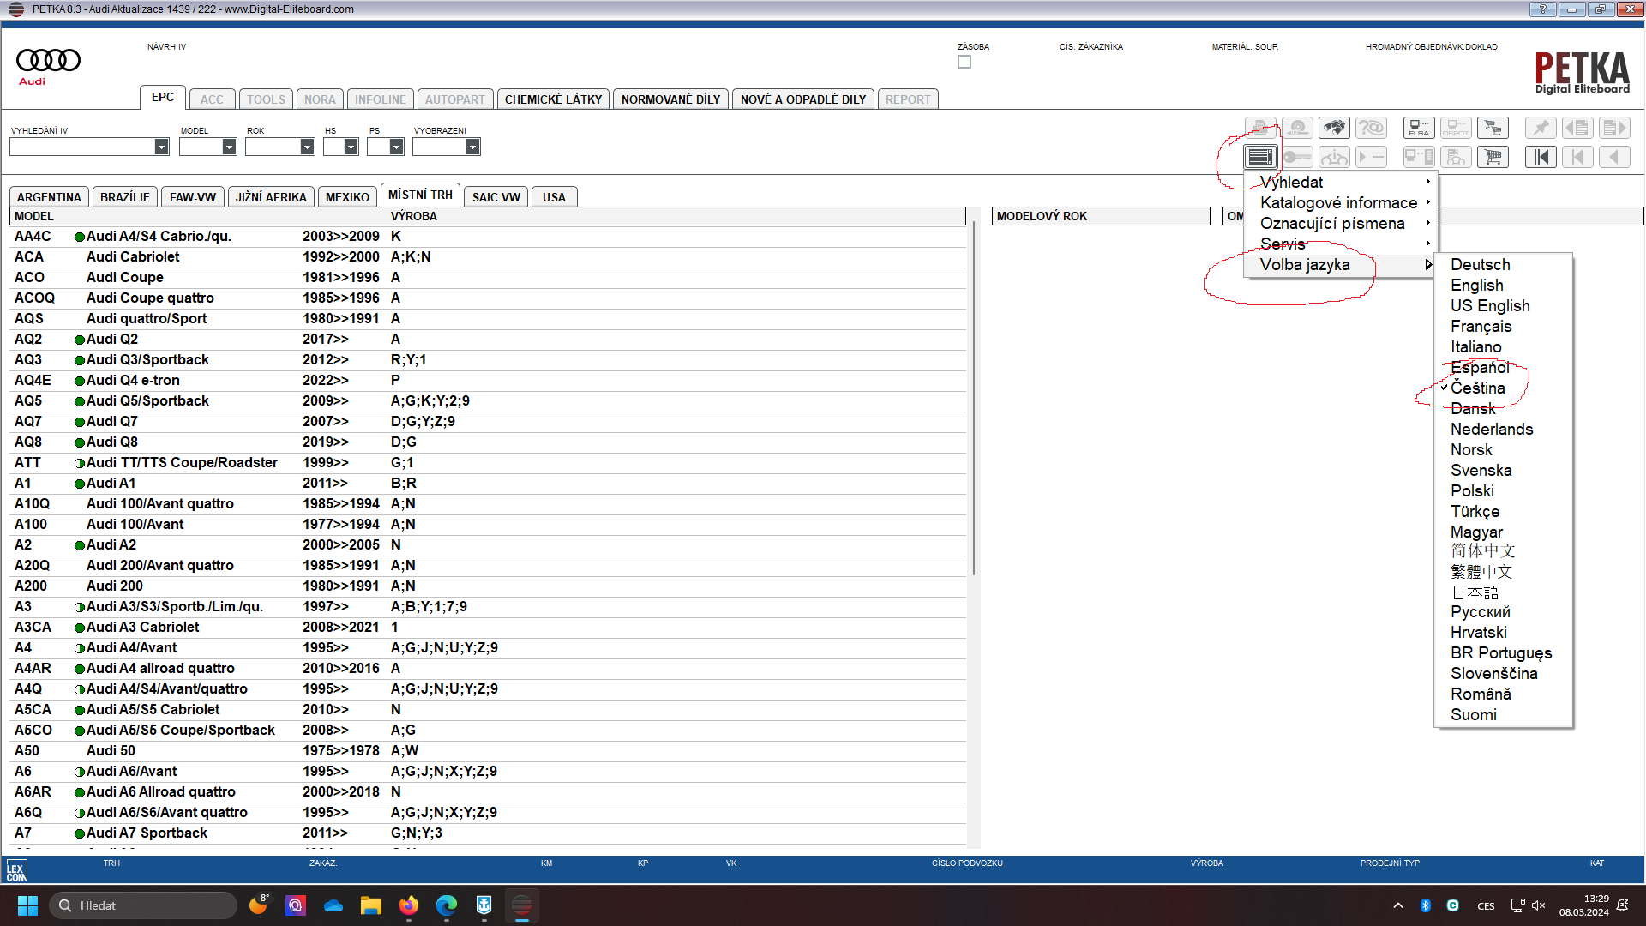Click the pushpin icon
Viewport: 1646px width, 926px height.
[x=1541, y=129]
